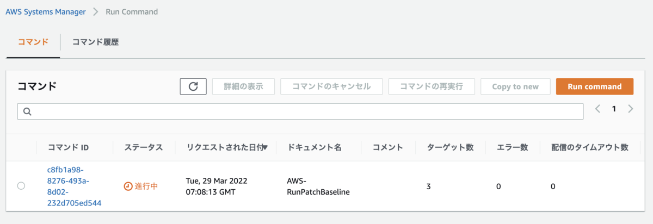
Task: Click the コマンド ID column header
Action: pyautogui.click(x=68, y=147)
